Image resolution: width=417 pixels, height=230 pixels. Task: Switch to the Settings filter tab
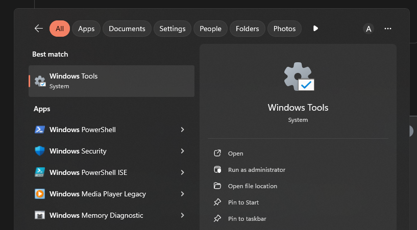pyautogui.click(x=173, y=29)
